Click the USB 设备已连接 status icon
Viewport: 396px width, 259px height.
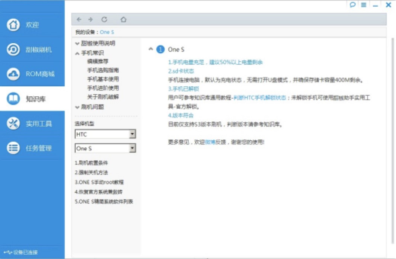pyautogui.click(x=8, y=252)
